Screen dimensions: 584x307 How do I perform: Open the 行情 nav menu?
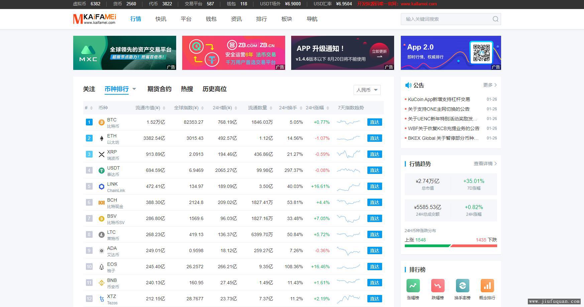[136, 19]
